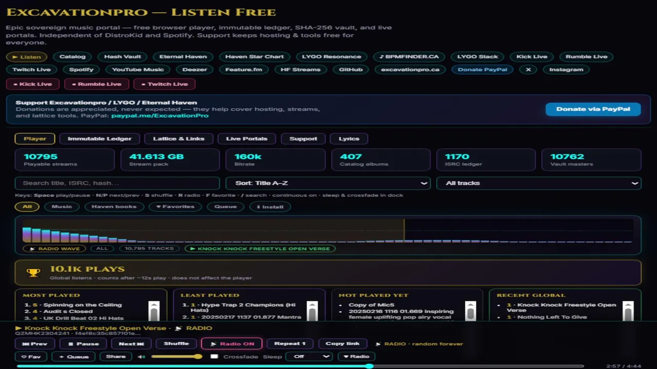Add track using the + Queue button
This screenshot has width=657, height=369.
tap(74, 357)
